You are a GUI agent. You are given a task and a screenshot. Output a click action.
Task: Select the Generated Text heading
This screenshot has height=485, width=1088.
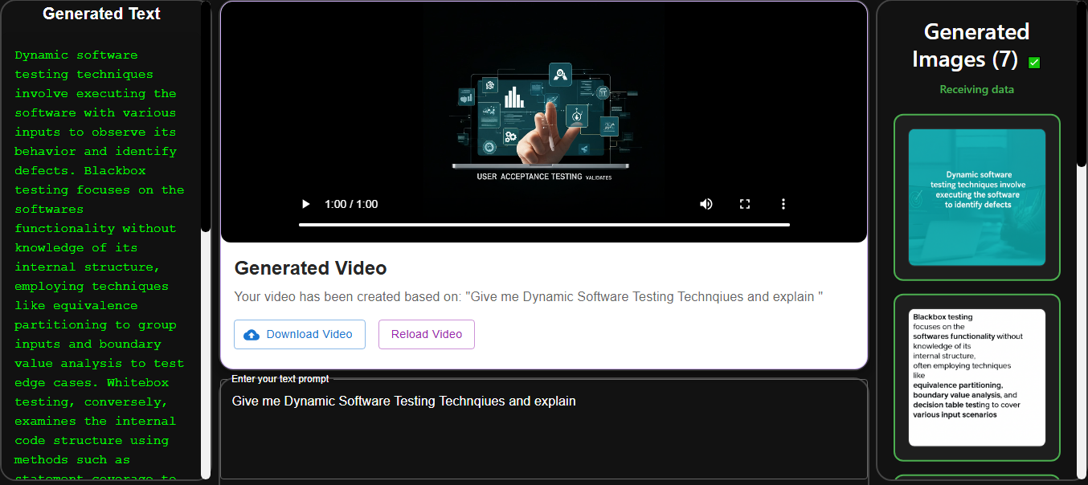pos(101,14)
